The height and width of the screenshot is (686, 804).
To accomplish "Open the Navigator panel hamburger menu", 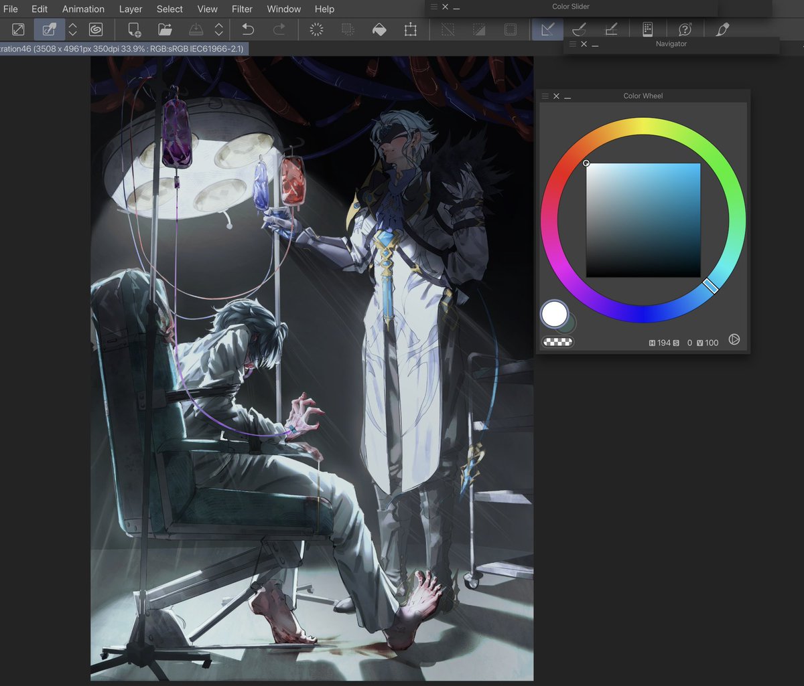I will (572, 44).
